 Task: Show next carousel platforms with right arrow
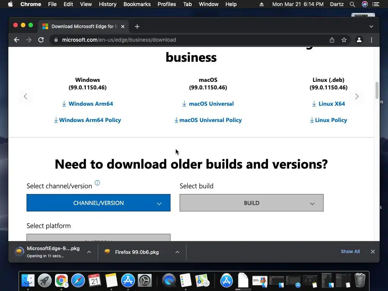tap(357, 97)
